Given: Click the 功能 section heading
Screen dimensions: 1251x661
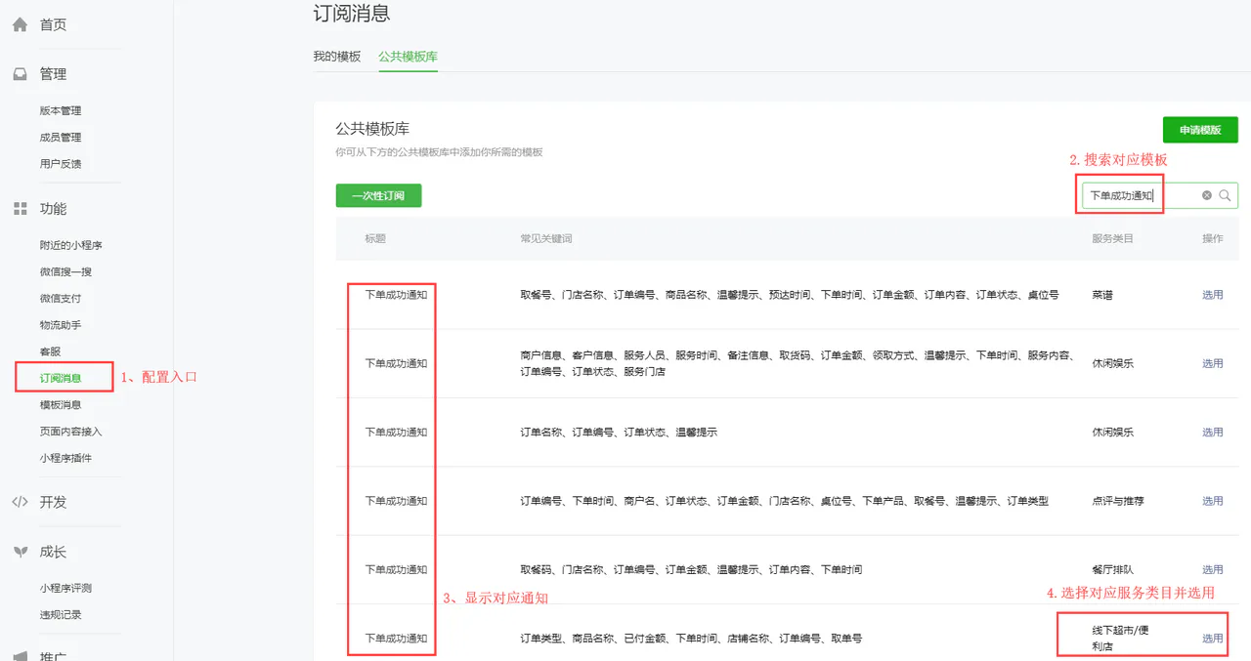Looking at the screenshot, I should (53, 209).
